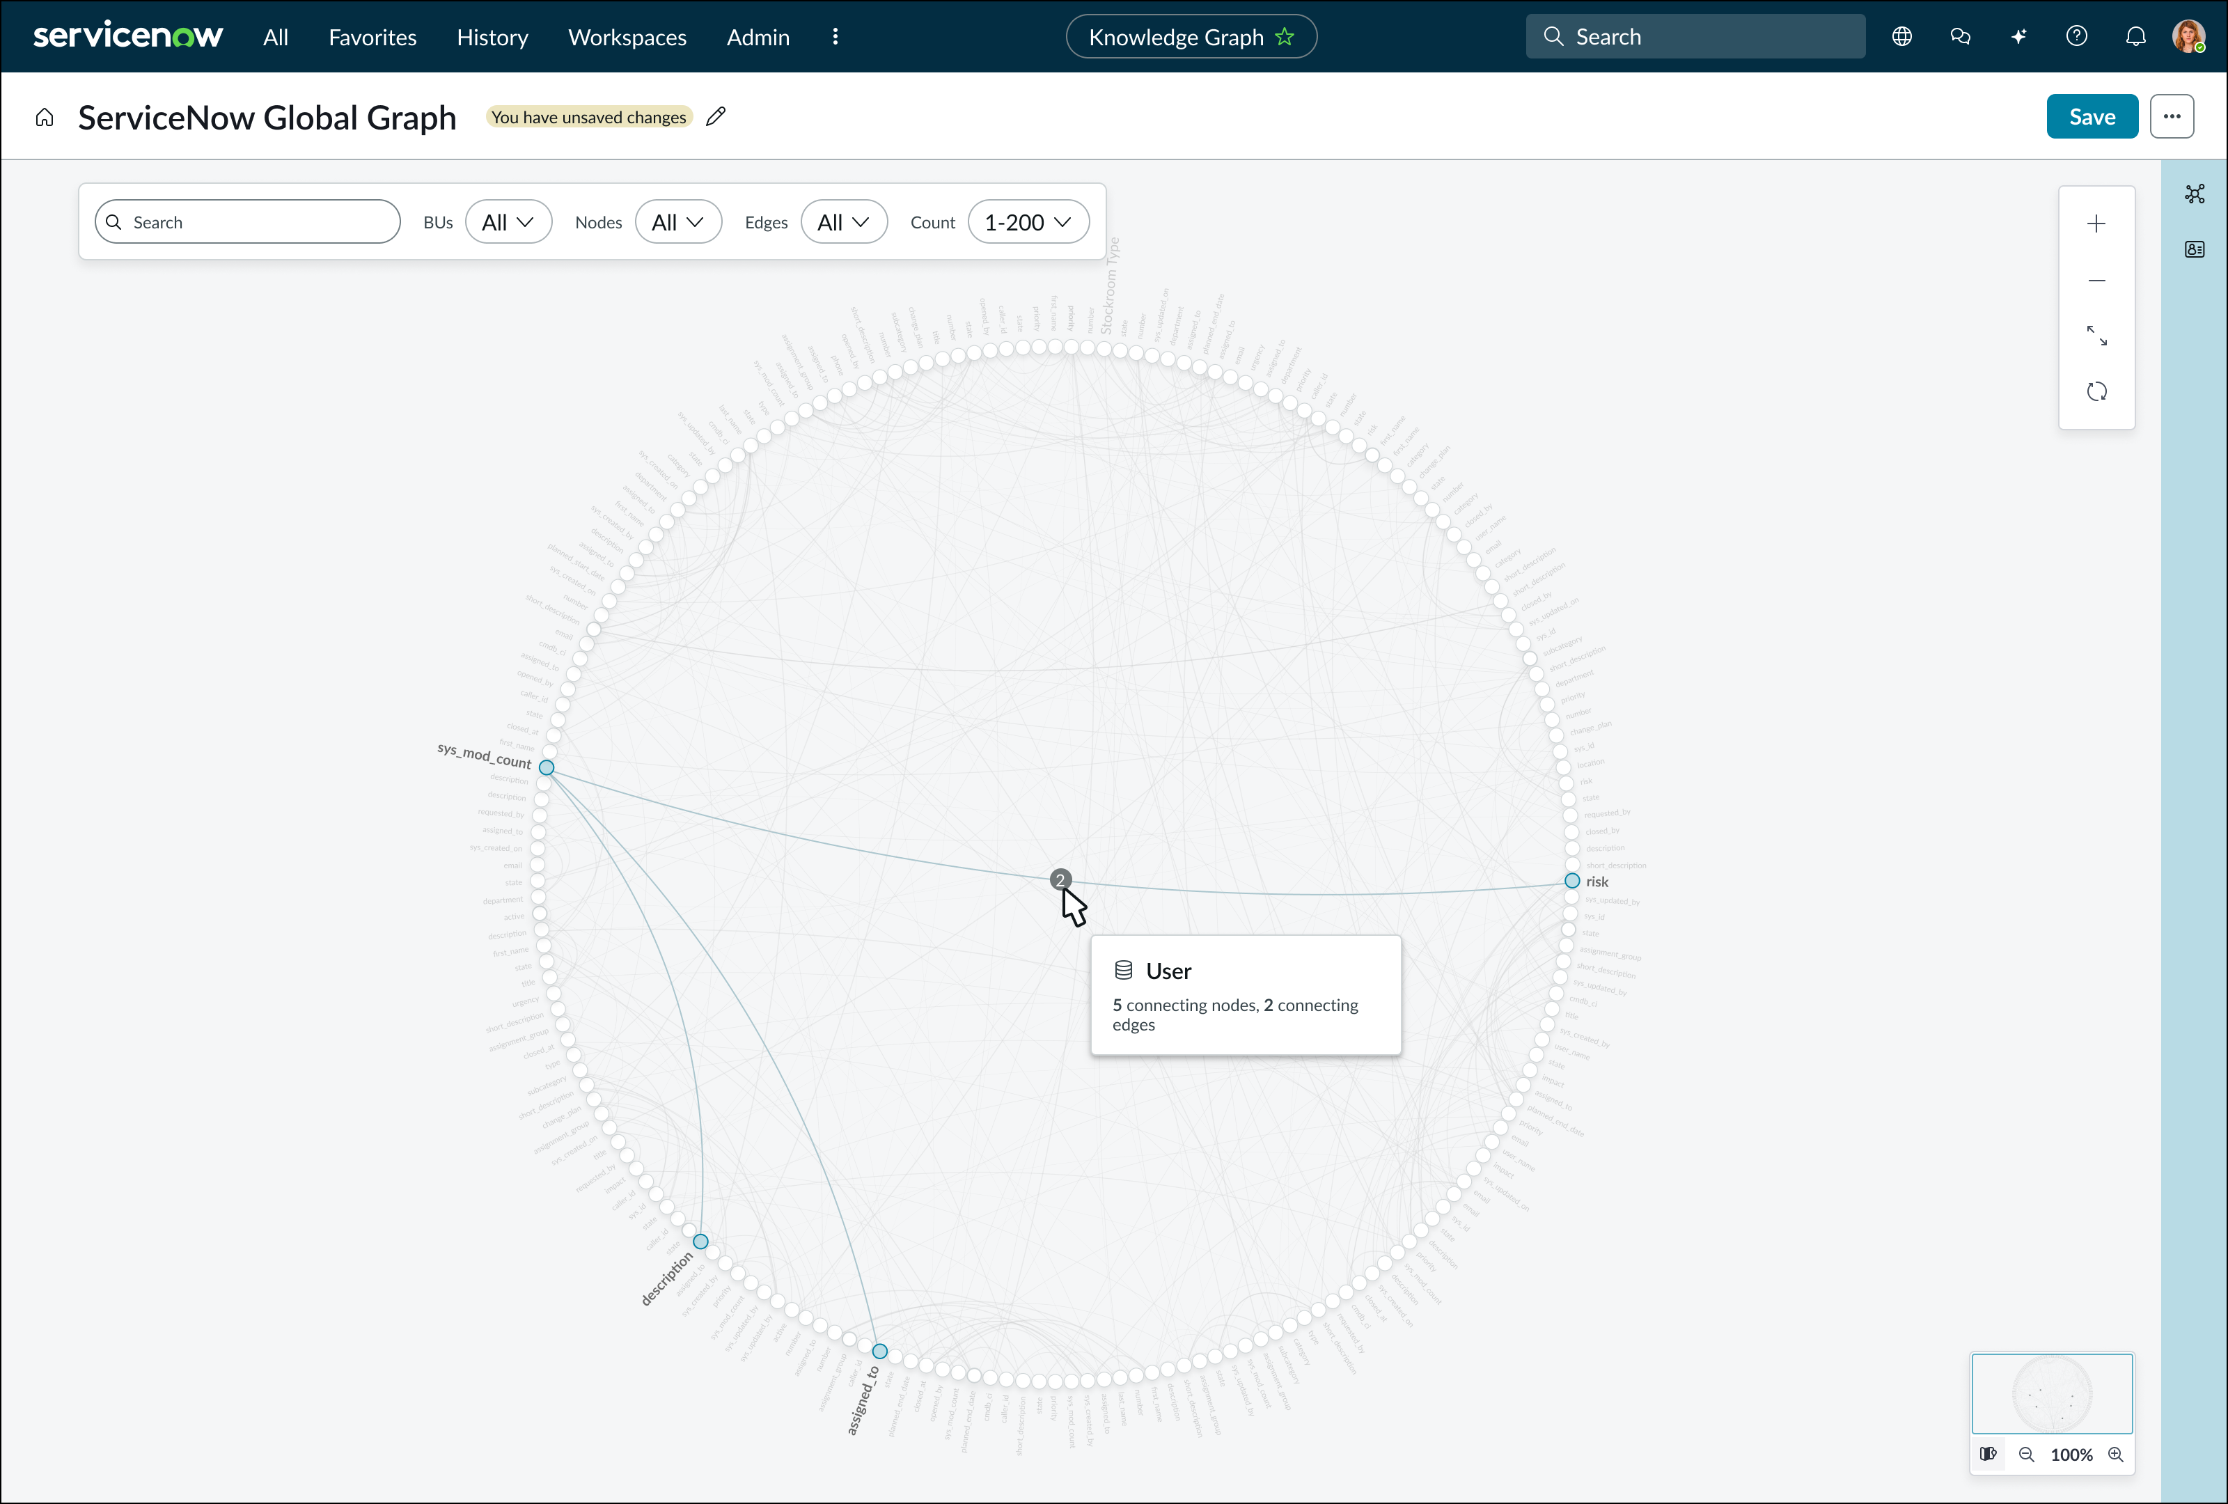Open the globe scope picker icon
This screenshot has height=1504, width=2228.
1902,36
